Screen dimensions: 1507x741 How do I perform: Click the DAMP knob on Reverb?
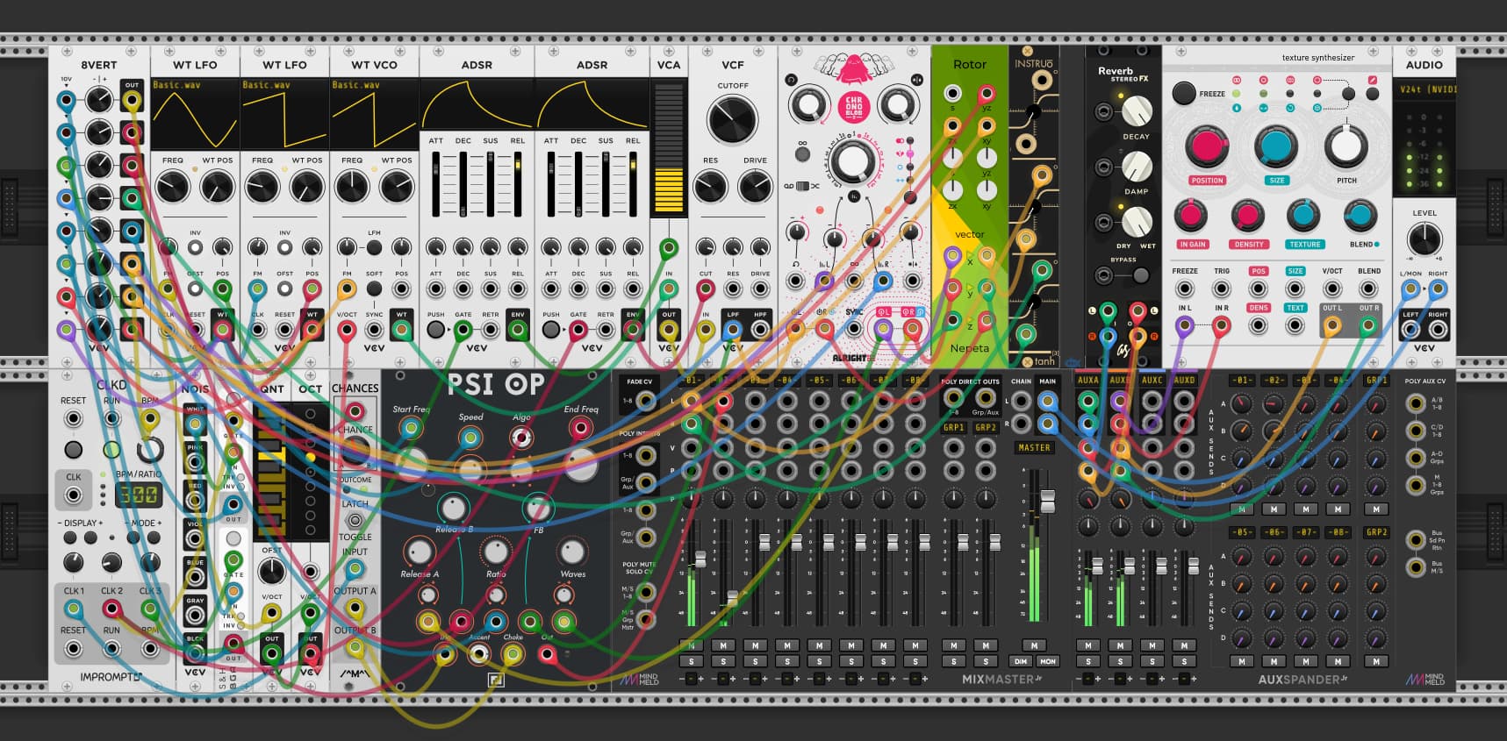1137,167
